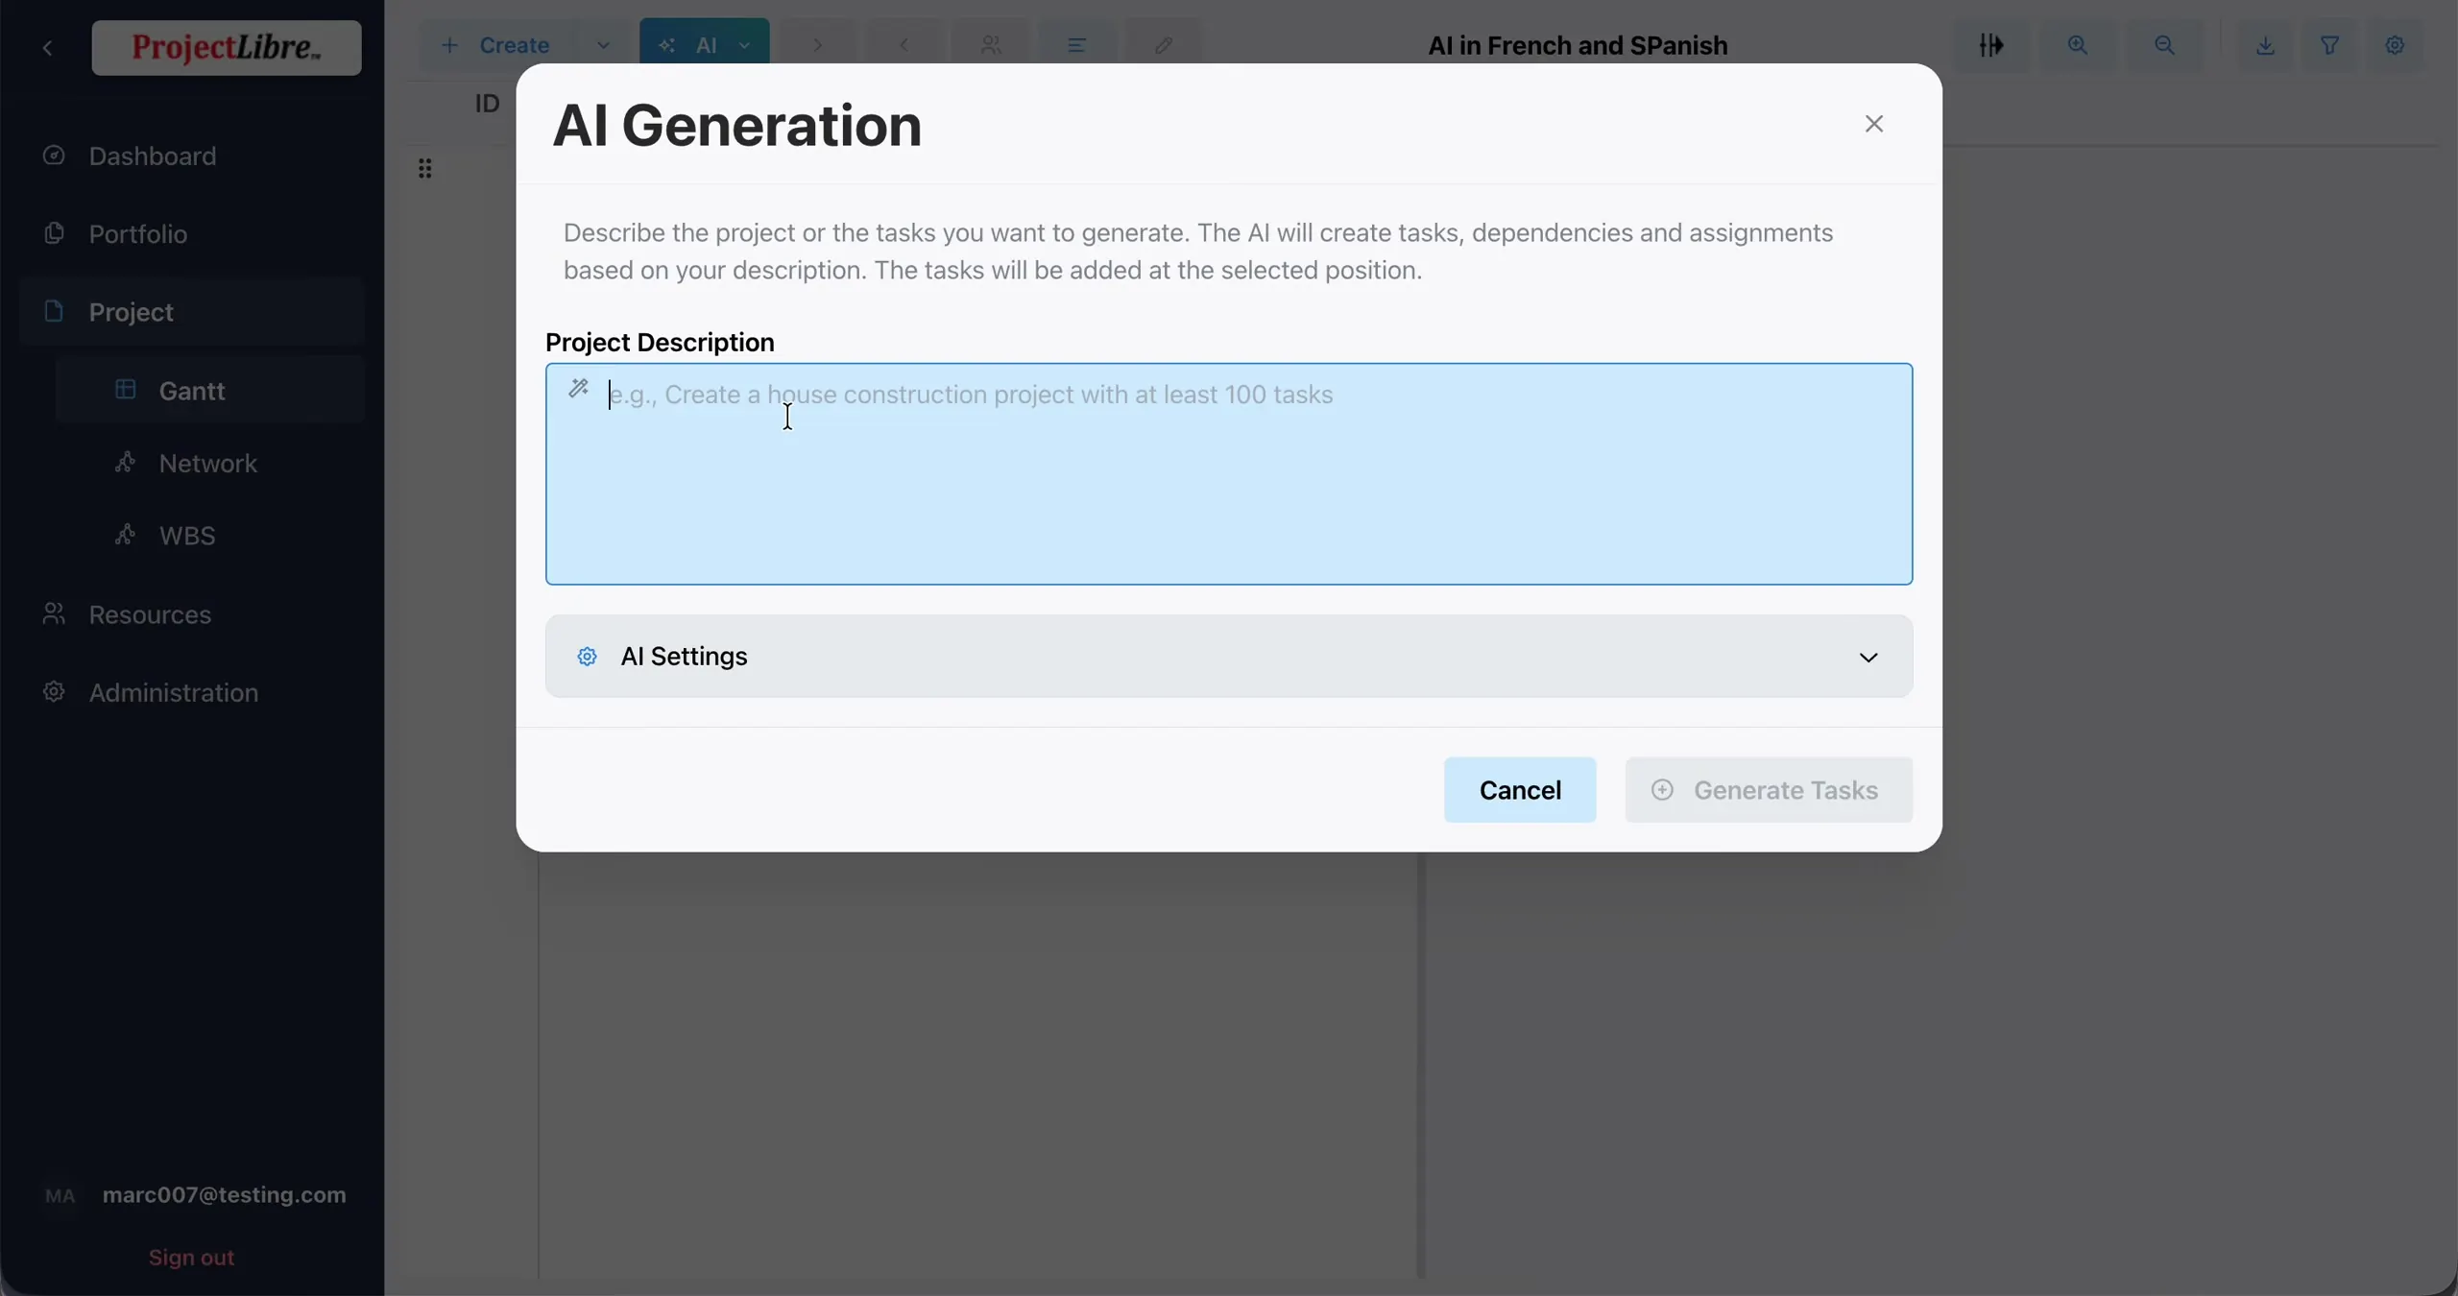Open the Portfolio page
Image resolution: width=2458 pixels, height=1296 pixels.
pyautogui.click(x=192, y=234)
